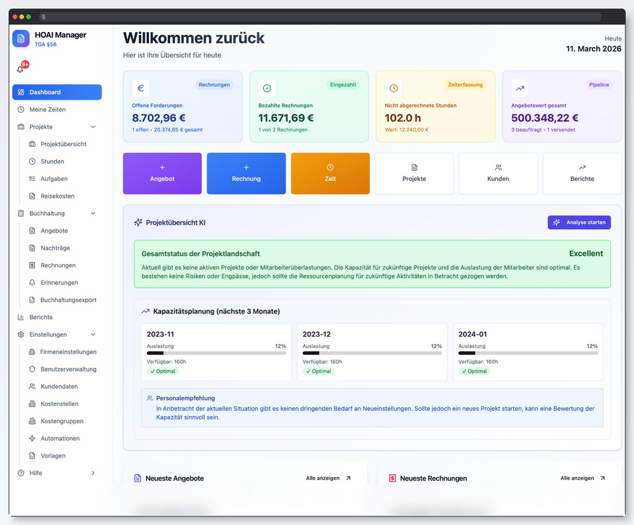
Task: Click the checkmark icon on the Eingezahlt card
Action: (x=267, y=88)
